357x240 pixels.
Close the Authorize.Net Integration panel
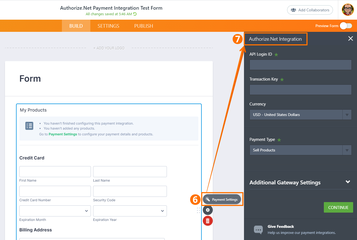click(351, 38)
